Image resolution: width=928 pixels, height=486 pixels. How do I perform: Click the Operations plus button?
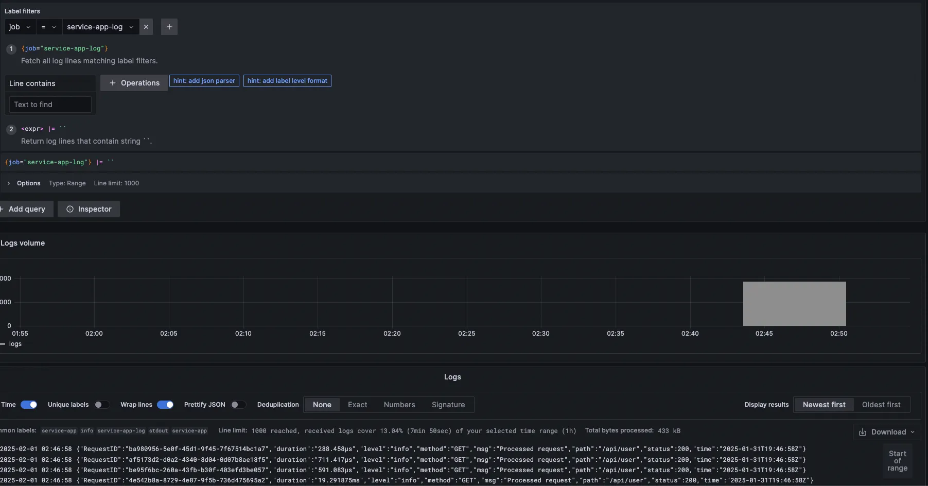click(134, 83)
